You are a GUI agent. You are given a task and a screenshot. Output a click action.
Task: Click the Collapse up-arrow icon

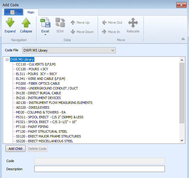[x=26, y=23]
